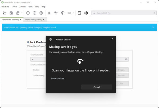Screen dimensions: 159x108
Task: Click the Copy password key icon
Action: tap(56, 13)
